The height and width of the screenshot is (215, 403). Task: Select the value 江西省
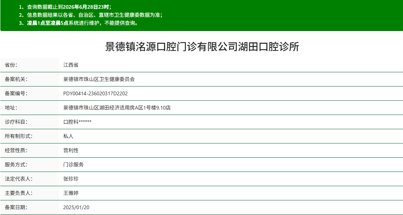(71, 65)
